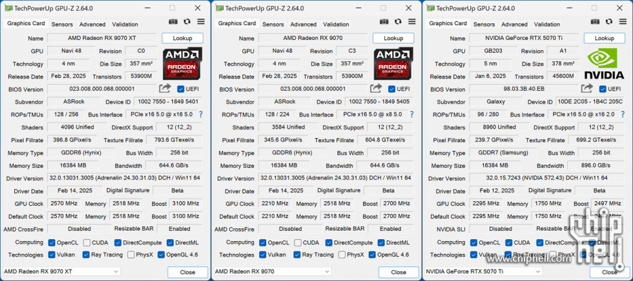Open Sensors tab in RTX 5070 Ti window
The width and height of the screenshot is (633, 281).
pos(484,24)
